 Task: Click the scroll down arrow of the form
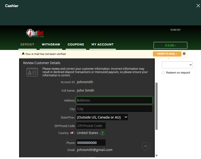(156, 155)
